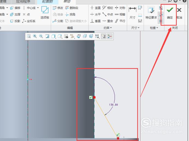Apply the 垂直 perpendicular constraint
Screen dimensions: 189x141
(x=95, y=21)
